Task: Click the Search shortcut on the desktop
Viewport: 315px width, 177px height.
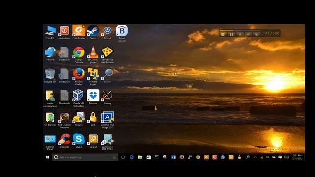Action: pyautogui.click(x=107, y=76)
